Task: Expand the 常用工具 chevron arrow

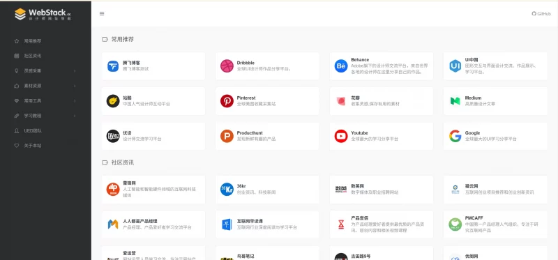Action: click(75, 100)
